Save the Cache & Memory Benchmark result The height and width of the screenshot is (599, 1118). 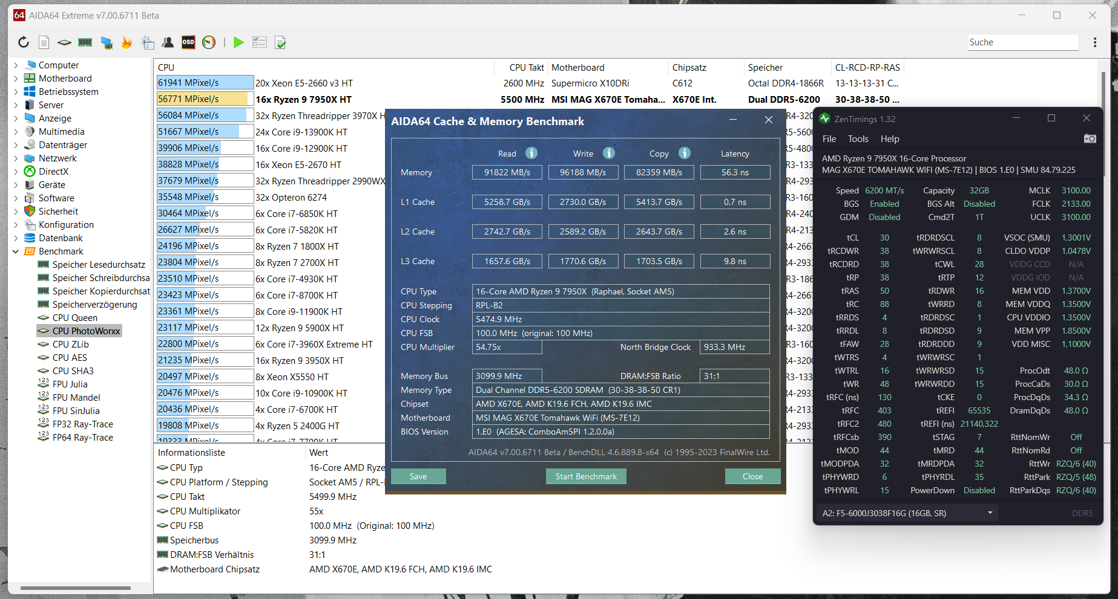[x=418, y=476]
